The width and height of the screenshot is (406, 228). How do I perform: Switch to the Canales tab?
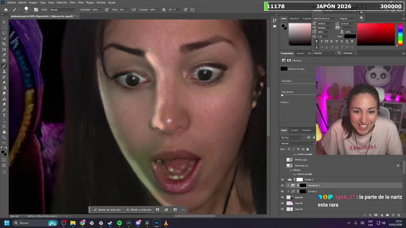click(294, 130)
